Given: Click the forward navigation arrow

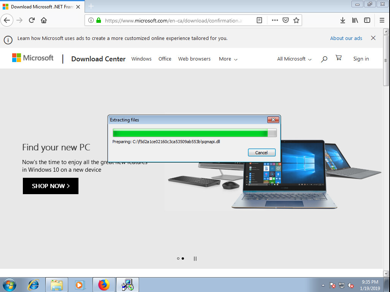Looking at the screenshot, I should (x=19, y=21).
